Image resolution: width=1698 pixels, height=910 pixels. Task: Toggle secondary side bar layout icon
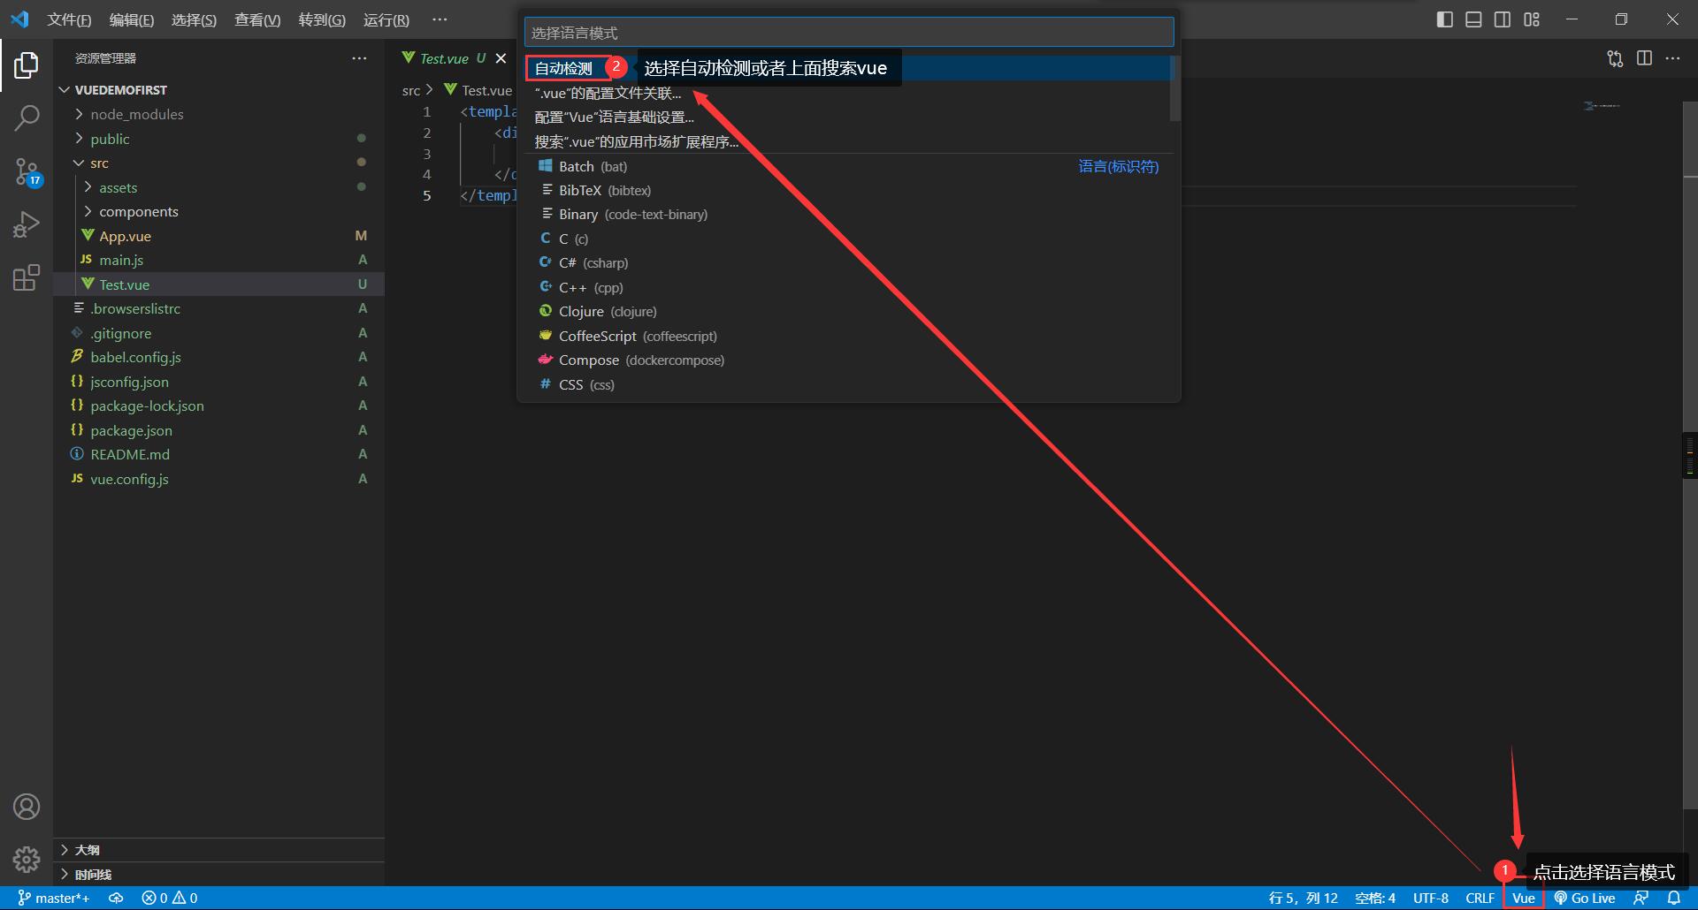(x=1503, y=19)
